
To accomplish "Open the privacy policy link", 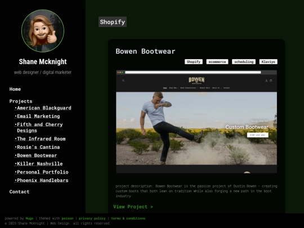I will tap(92, 218).
